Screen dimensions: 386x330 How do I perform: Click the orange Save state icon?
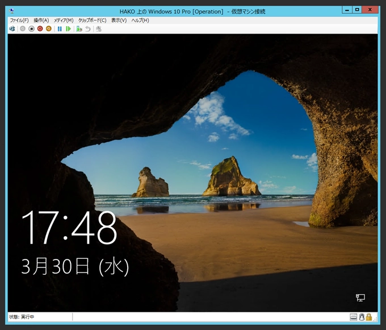(x=49, y=29)
